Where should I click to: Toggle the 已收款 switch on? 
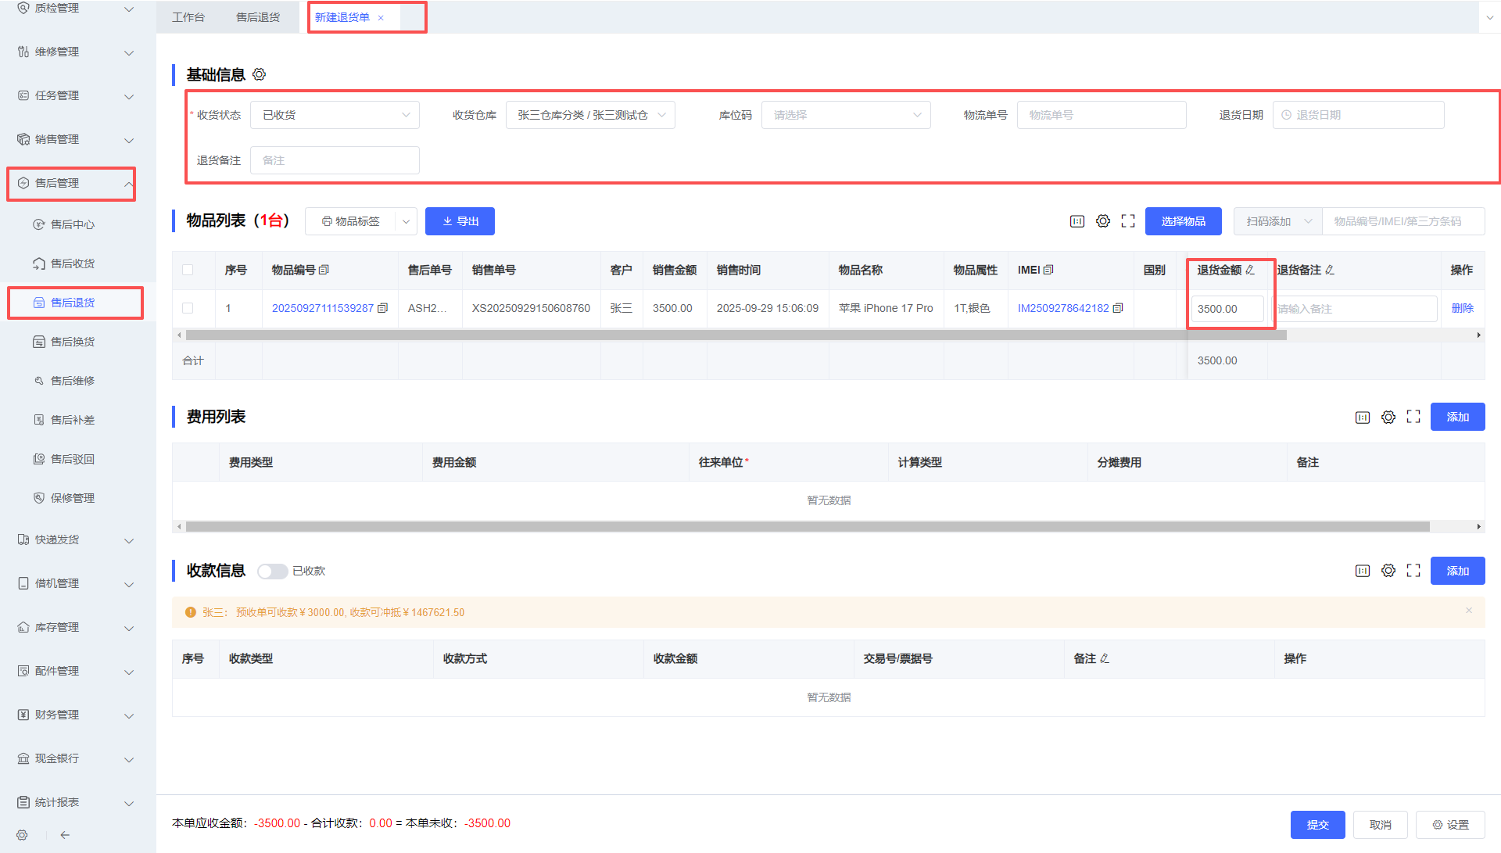point(272,571)
